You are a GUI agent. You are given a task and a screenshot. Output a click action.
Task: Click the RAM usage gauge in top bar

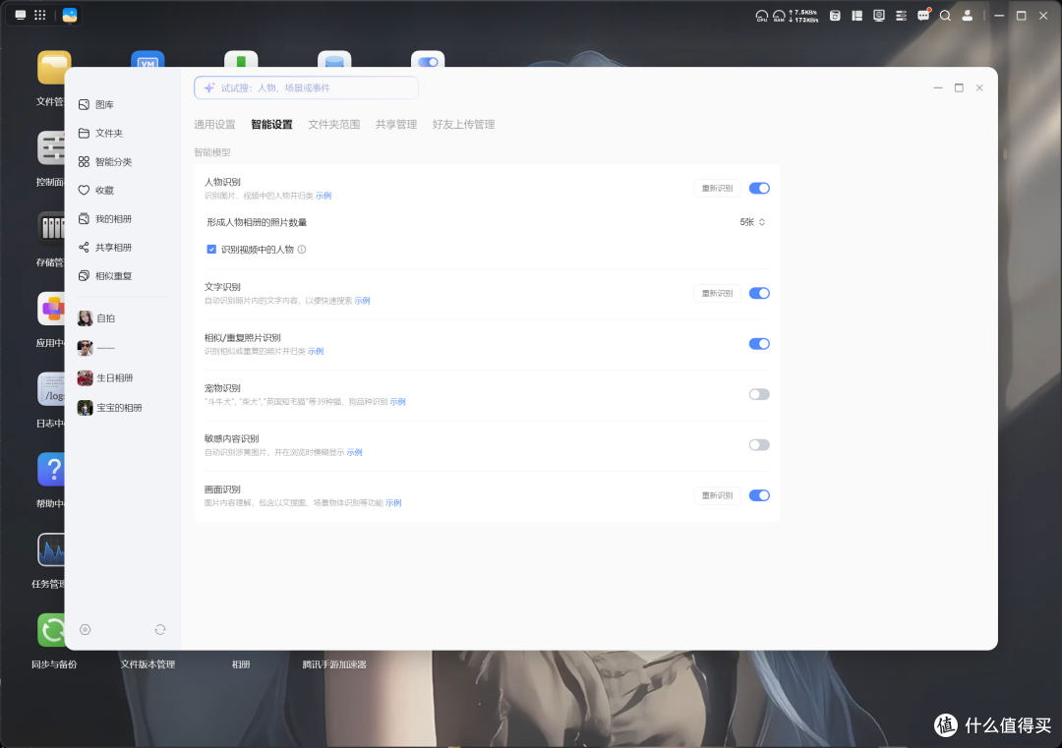tap(779, 16)
